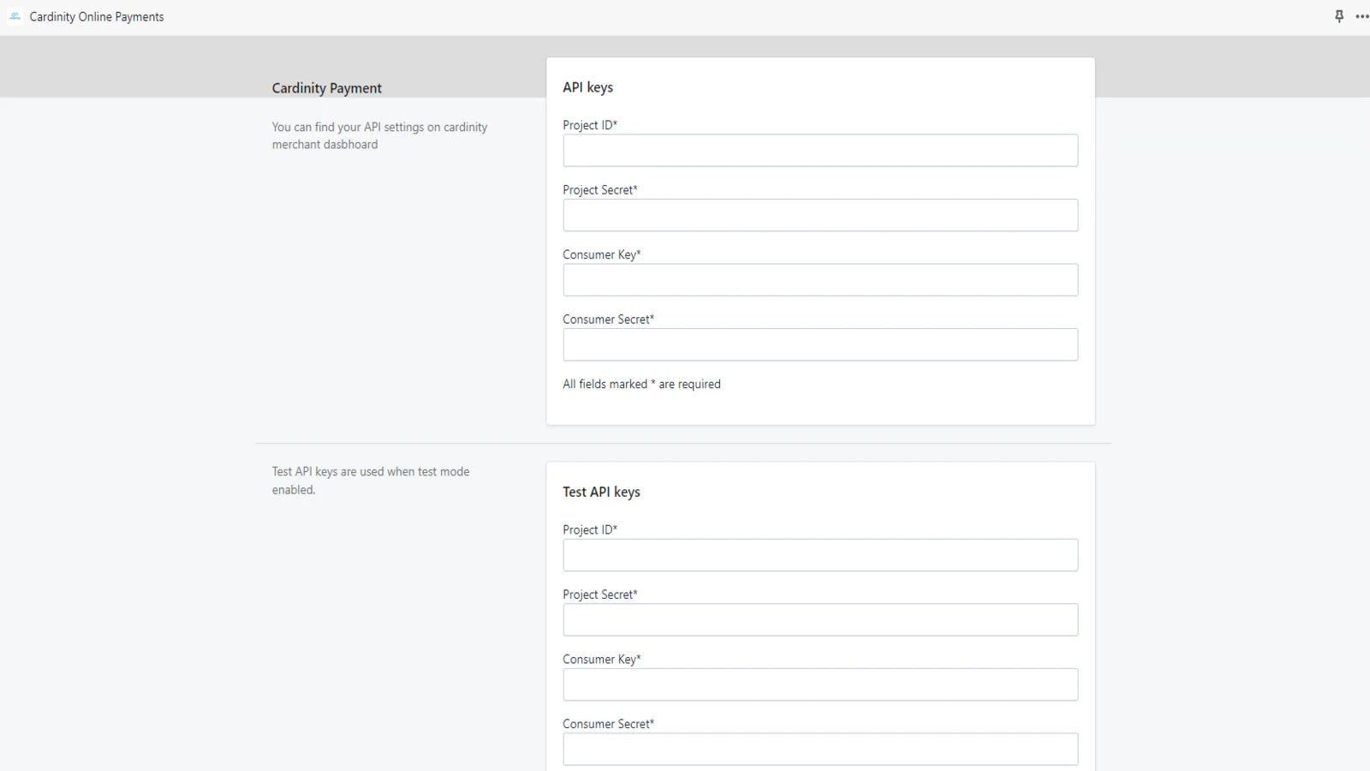
Task: Click the 'Test API keys' card heading
Action: tap(601, 492)
